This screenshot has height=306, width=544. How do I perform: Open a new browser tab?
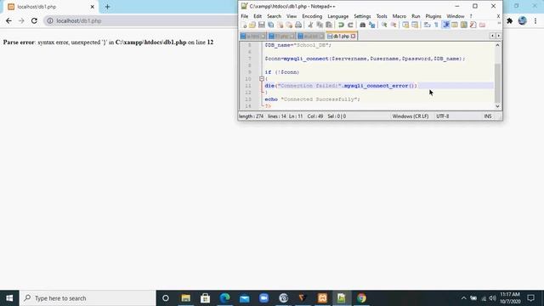click(107, 7)
